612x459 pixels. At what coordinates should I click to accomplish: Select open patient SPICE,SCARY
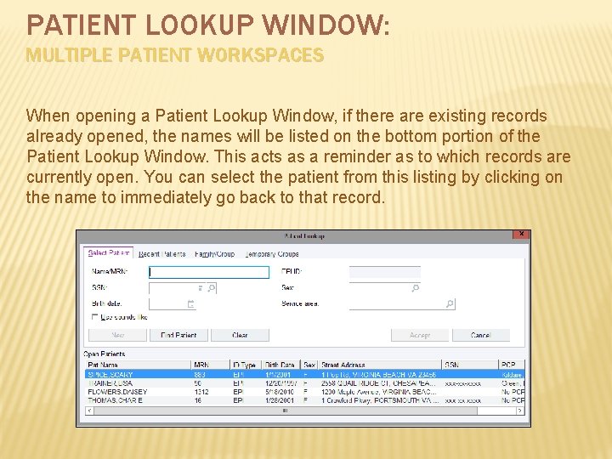point(305,374)
